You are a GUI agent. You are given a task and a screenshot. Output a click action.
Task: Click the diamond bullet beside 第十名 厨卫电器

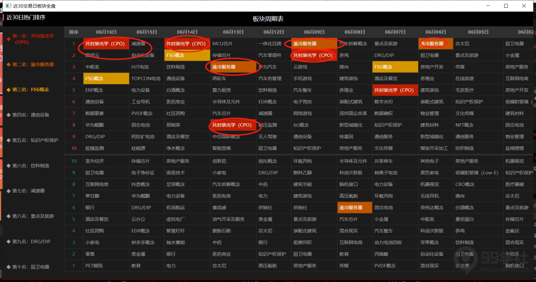pos(8,267)
